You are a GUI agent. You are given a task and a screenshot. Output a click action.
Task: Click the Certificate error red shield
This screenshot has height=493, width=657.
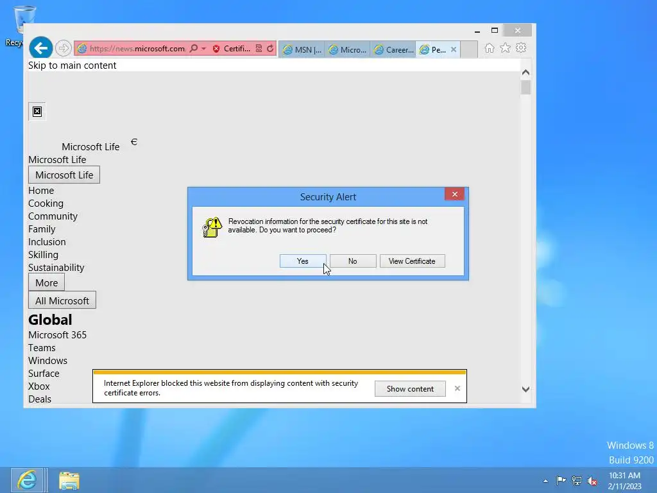point(216,49)
